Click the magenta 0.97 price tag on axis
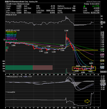 [x=102, y=55]
